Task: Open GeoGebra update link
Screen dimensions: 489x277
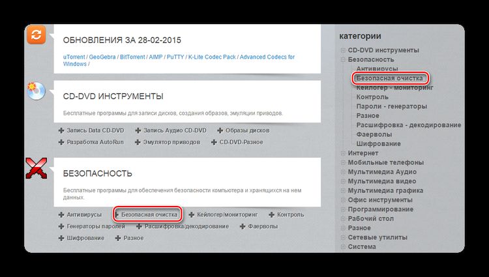Action: 102,57
